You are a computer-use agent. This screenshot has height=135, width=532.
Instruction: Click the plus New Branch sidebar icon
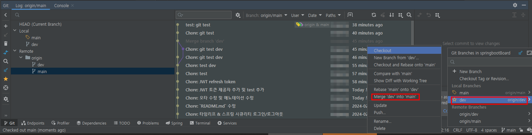(5, 26)
